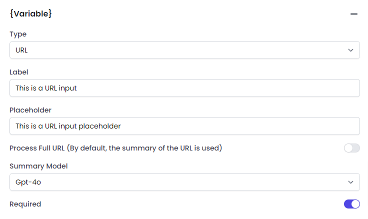Click the "Label" field caption
368x219 pixels.
19,72
